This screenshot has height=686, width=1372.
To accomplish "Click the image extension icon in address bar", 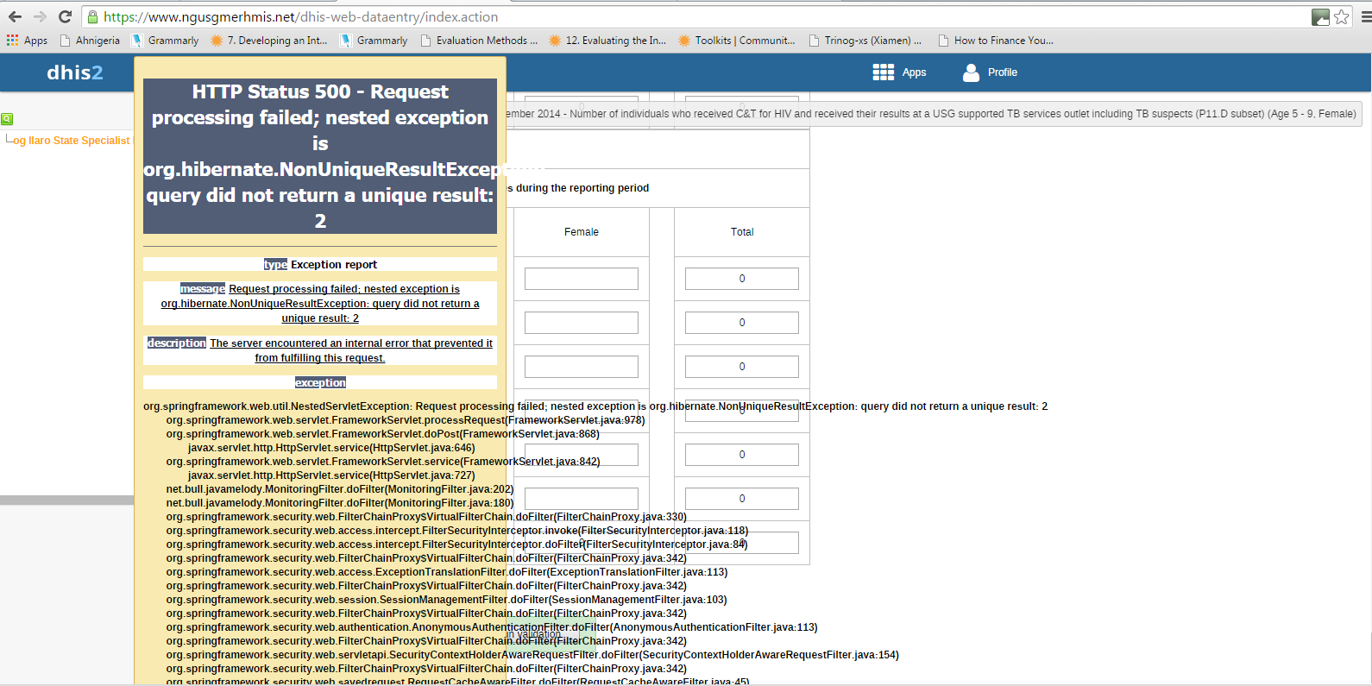I will click(x=1320, y=16).
